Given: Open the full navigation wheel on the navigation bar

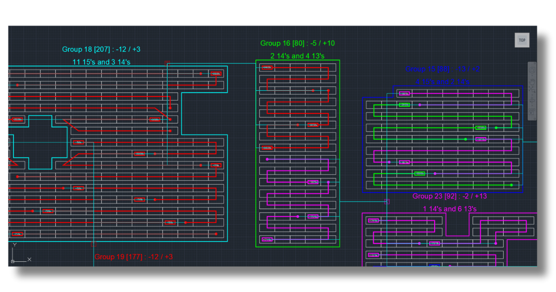Looking at the screenshot, I should tap(532, 69).
